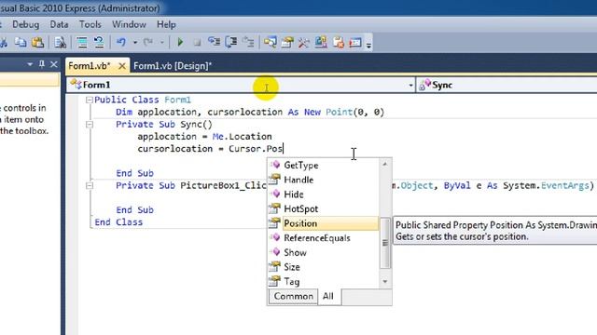The width and height of the screenshot is (597, 335).
Task: Click the Paste toolbar icon
Action: 37,42
